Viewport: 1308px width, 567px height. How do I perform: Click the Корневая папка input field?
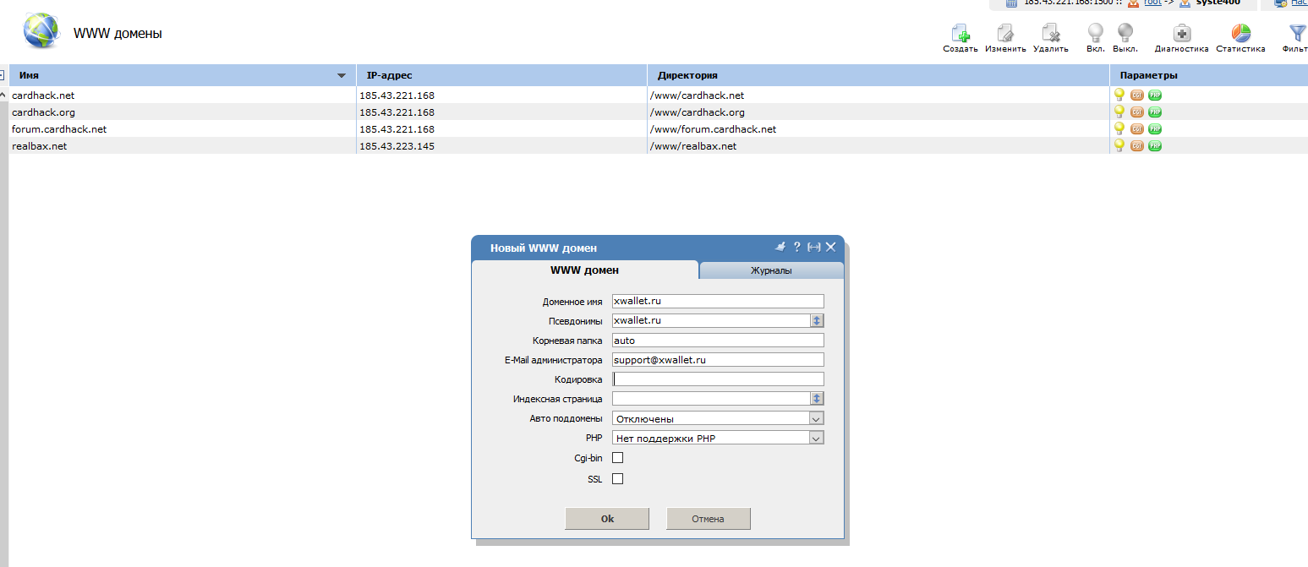[718, 341]
